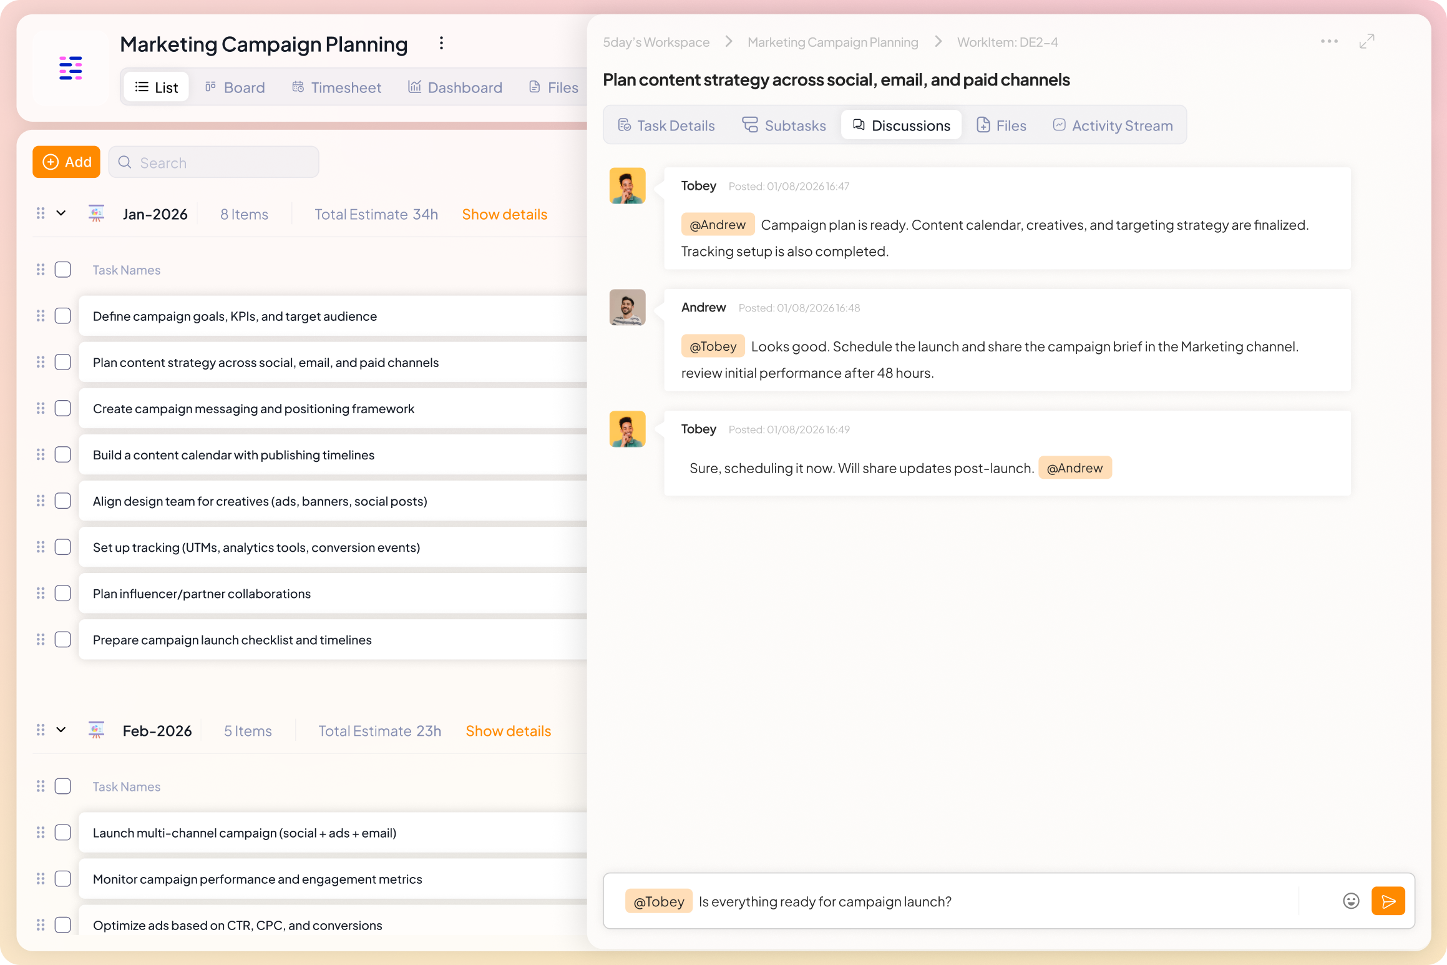Select all Feb-2026 tasks via header checkbox
Screen dimensions: 1447x965
click(63, 786)
